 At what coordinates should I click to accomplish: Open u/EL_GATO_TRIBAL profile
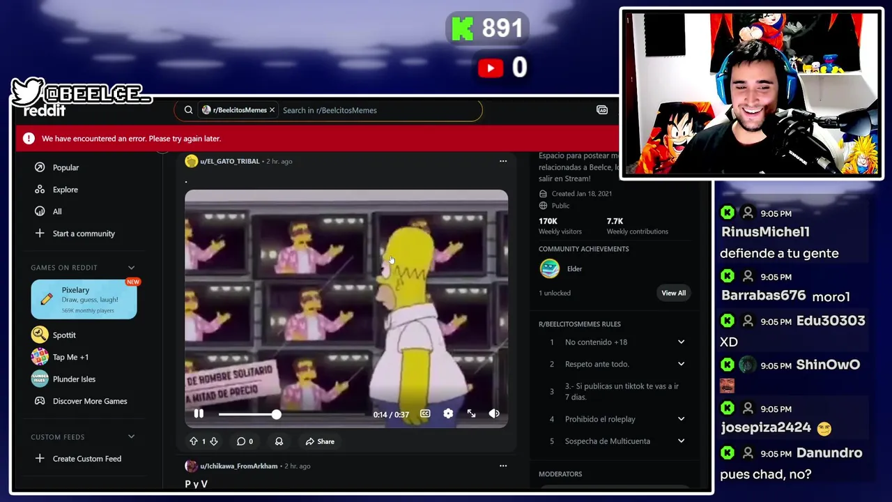[229, 161]
